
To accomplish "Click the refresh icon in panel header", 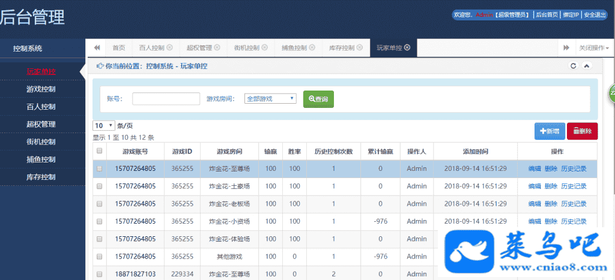I will click(x=573, y=66).
